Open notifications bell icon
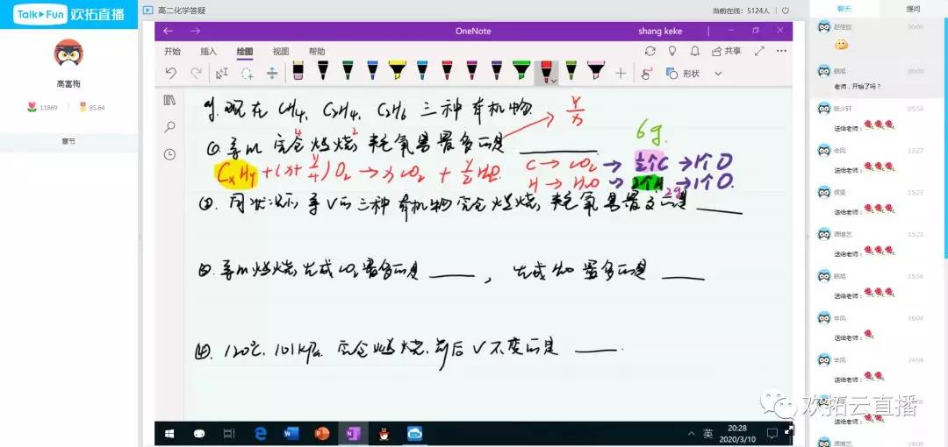Viewport: 948px width, 447px height. tap(695, 52)
